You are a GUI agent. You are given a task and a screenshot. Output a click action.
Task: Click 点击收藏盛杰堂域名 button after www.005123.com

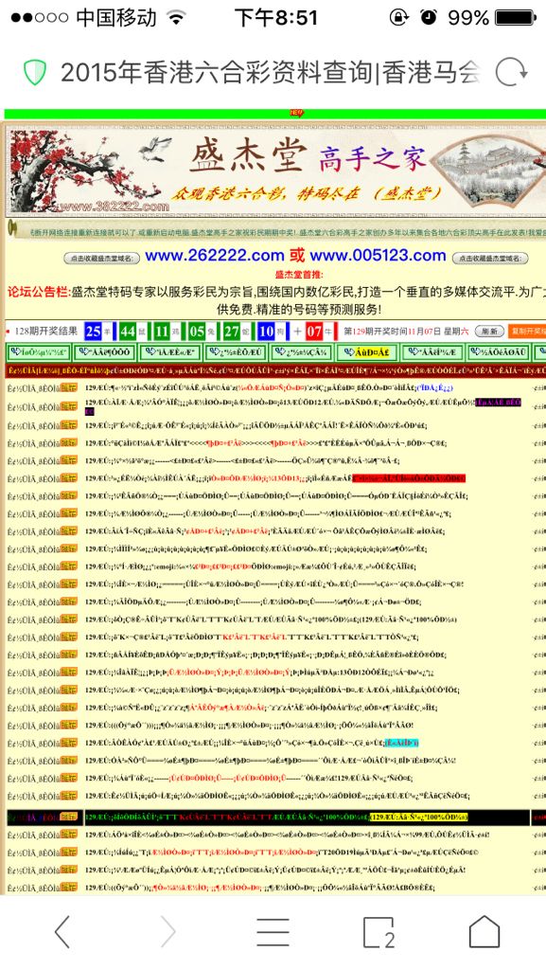pos(490,258)
